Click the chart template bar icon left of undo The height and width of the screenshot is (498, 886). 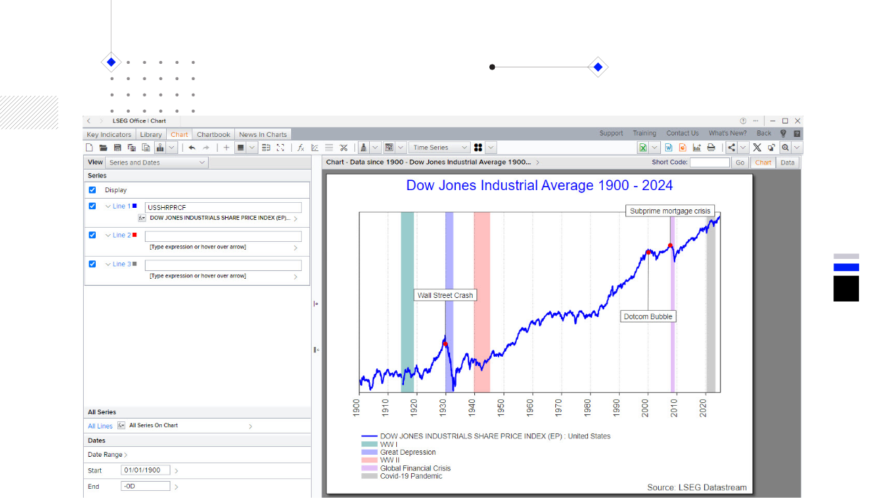click(160, 148)
